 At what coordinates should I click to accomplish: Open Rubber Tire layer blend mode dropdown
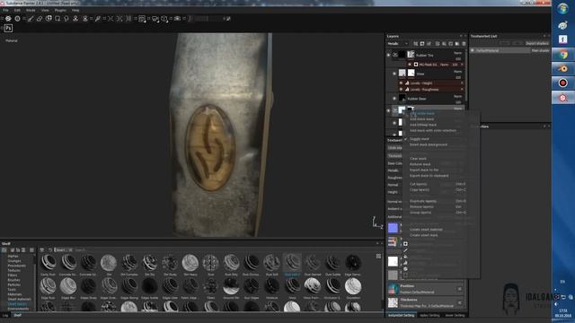coord(457,53)
